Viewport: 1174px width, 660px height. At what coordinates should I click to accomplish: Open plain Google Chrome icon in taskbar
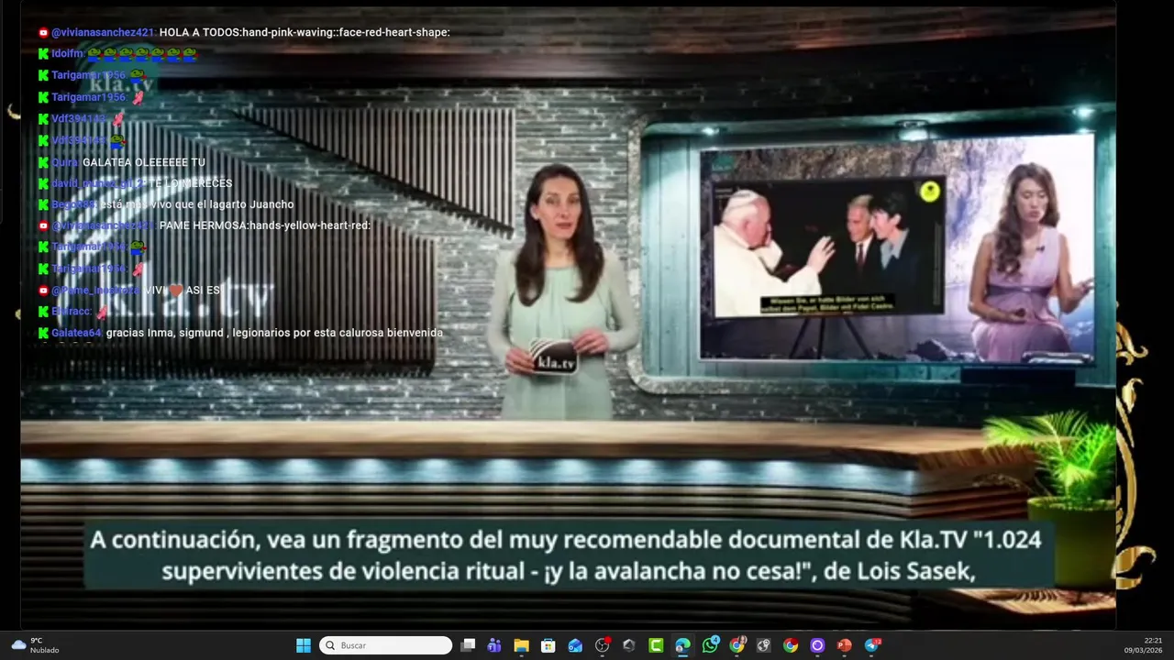[x=791, y=645]
